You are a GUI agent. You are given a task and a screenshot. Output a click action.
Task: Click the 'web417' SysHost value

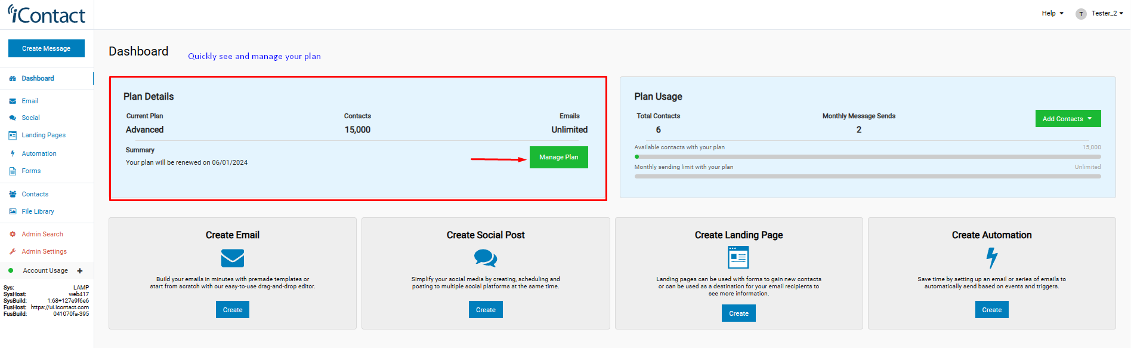coord(79,294)
